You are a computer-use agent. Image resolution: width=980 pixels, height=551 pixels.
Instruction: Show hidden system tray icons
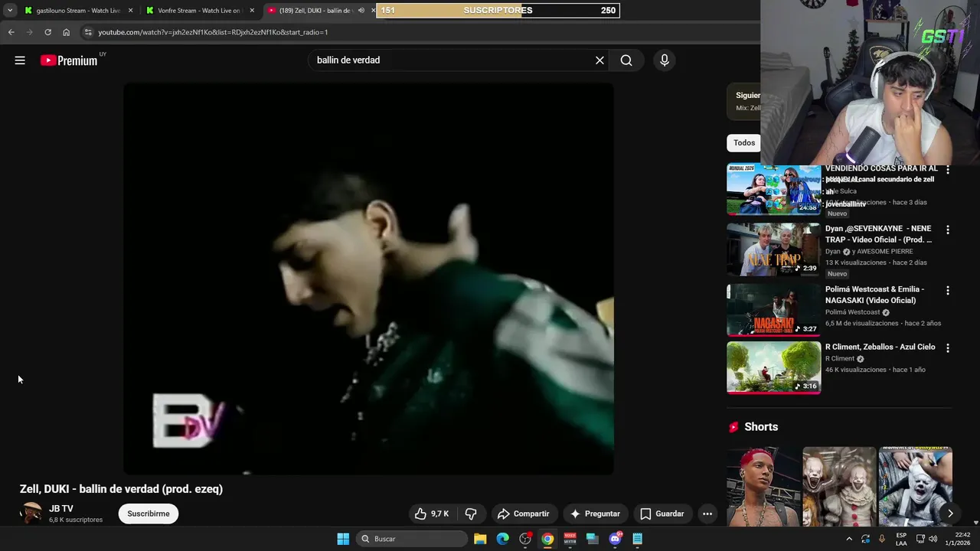click(849, 539)
